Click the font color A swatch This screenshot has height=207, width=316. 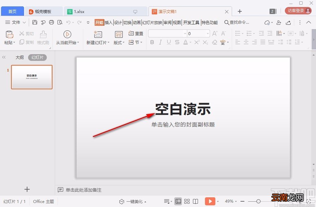click(x=186, y=42)
